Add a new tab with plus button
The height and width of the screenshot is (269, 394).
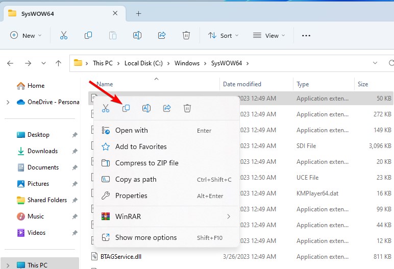click(139, 14)
